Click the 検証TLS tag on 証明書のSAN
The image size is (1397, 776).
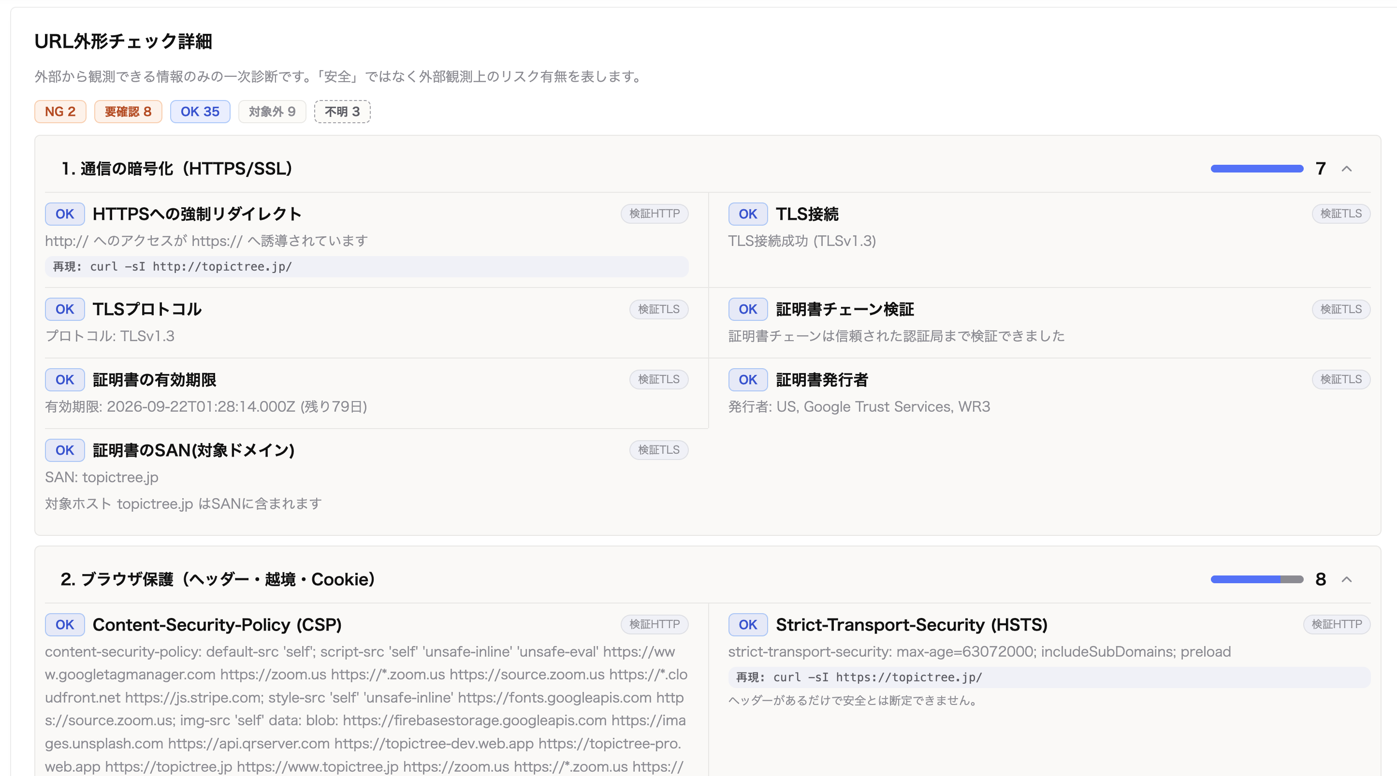pyautogui.click(x=659, y=450)
